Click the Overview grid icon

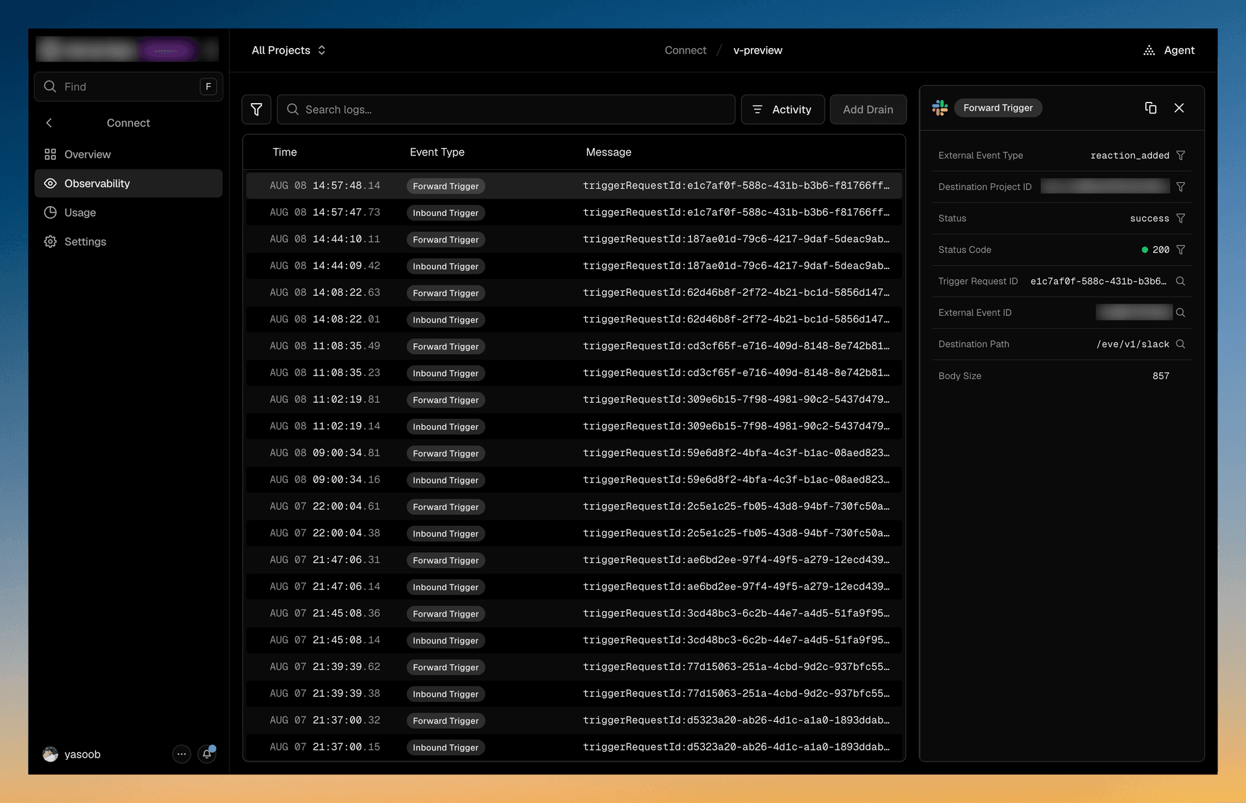pos(50,154)
